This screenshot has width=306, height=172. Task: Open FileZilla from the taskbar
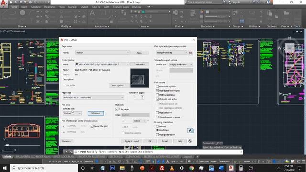pos(162,168)
